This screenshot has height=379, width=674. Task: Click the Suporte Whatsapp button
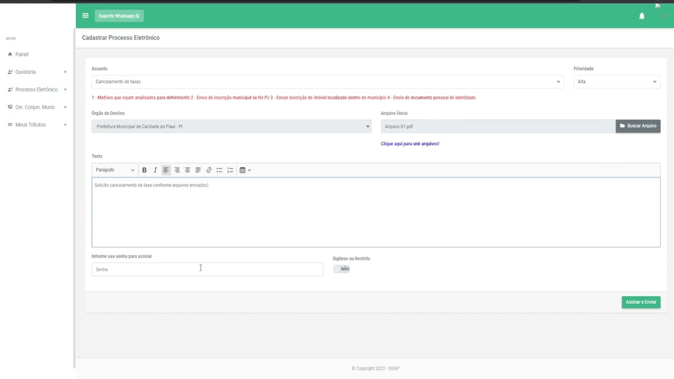pos(119,16)
